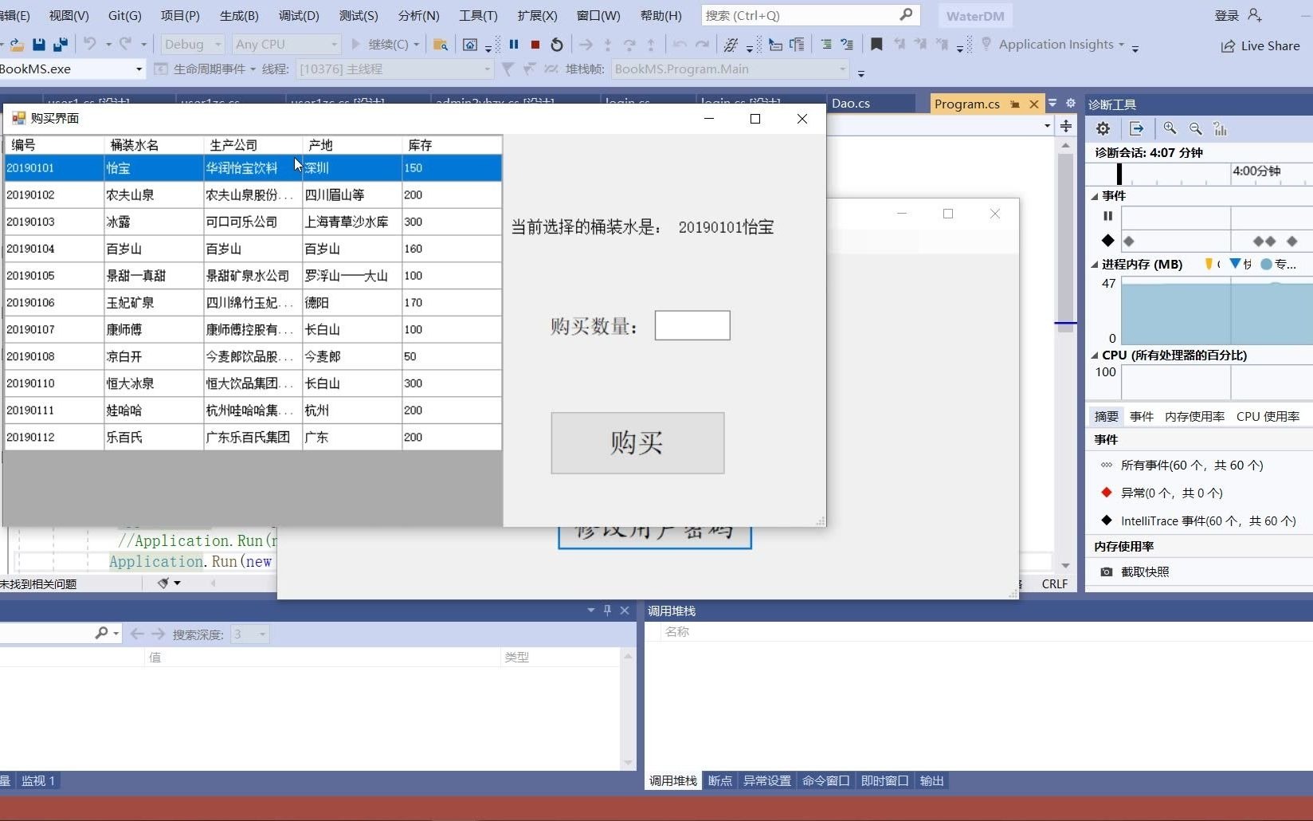Click the Undo arrow in toolbar
Image resolution: width=1313 pixels, height=821 pixels.
point(90,45)
